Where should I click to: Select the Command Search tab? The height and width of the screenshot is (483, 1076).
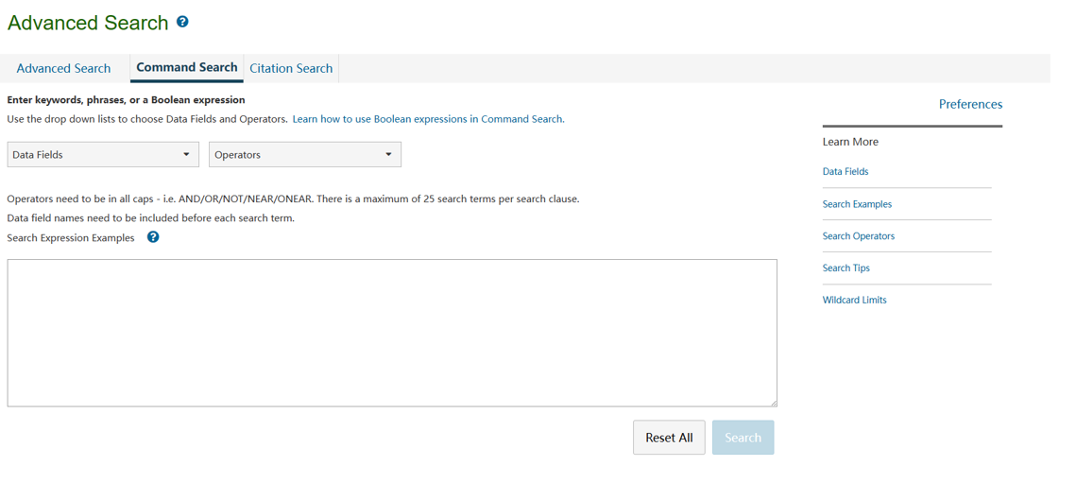pyautogui.click(x=186, y=67)
